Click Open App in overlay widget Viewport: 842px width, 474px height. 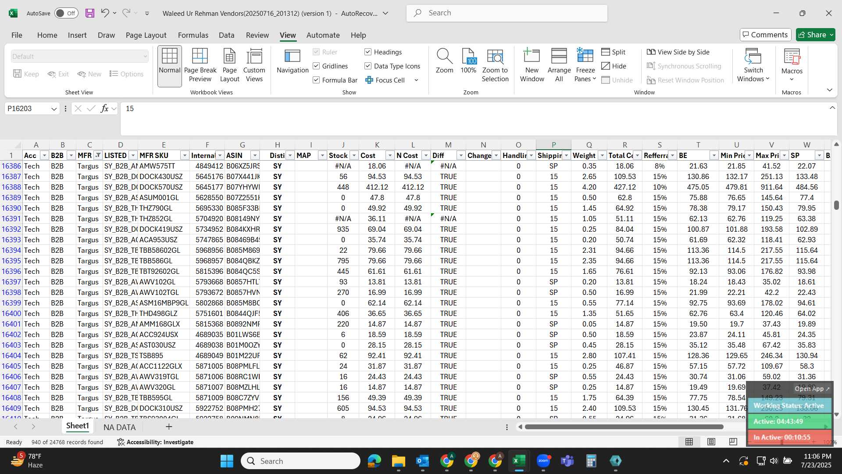pos(812,388)
